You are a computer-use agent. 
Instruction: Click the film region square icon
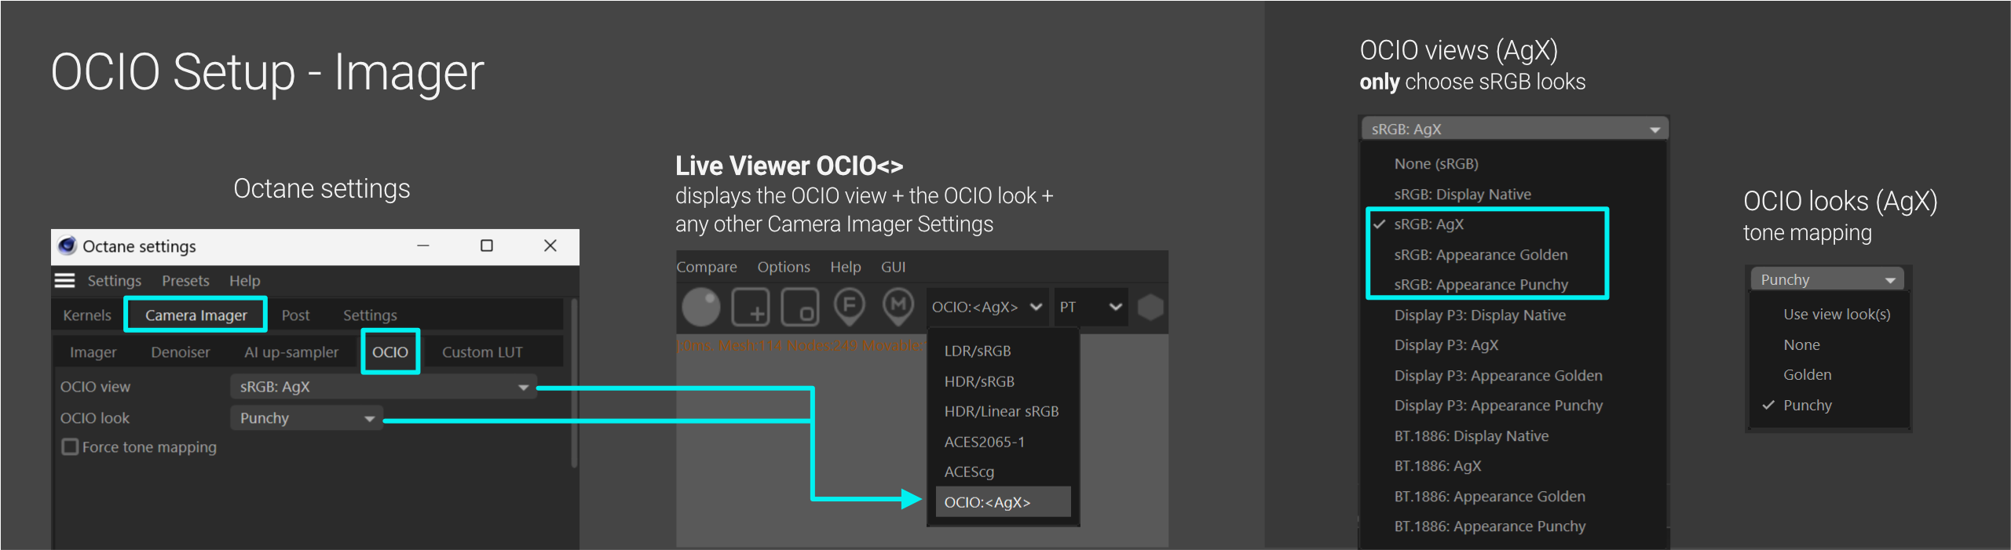click(799, 307)
